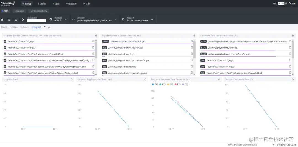This screenshot has height=147, width=298.
Task: Click the 73.61 getAdvancedCon… success rate entry
Action: [246, 41]
